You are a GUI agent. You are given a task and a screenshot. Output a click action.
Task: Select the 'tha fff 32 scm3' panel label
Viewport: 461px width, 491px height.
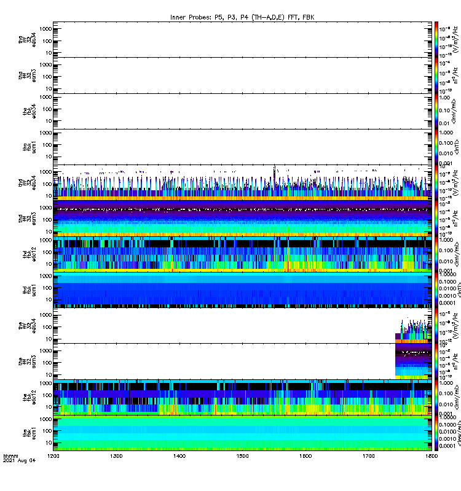27,75
